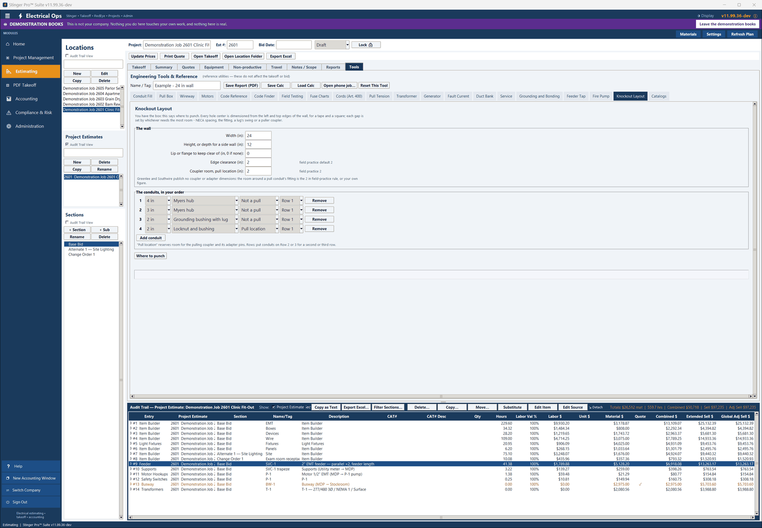Image resolution: width=762 pixels, height=528 pixels.
Task: Click the Switch Company arrows icon
Action: [x=8, y=490]
